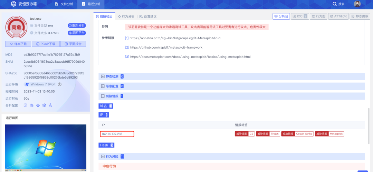Image resolution: width=373 pixels, height=172 pixels.
Task: Expand the 恶意配置 section
Action: click(x=103, y=86)
